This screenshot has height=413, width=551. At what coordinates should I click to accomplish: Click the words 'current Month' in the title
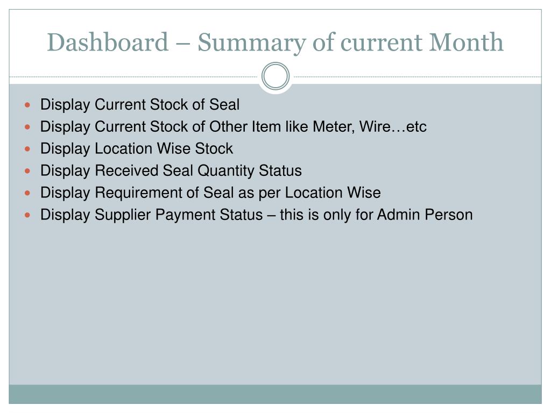click(x=422, y=42)
